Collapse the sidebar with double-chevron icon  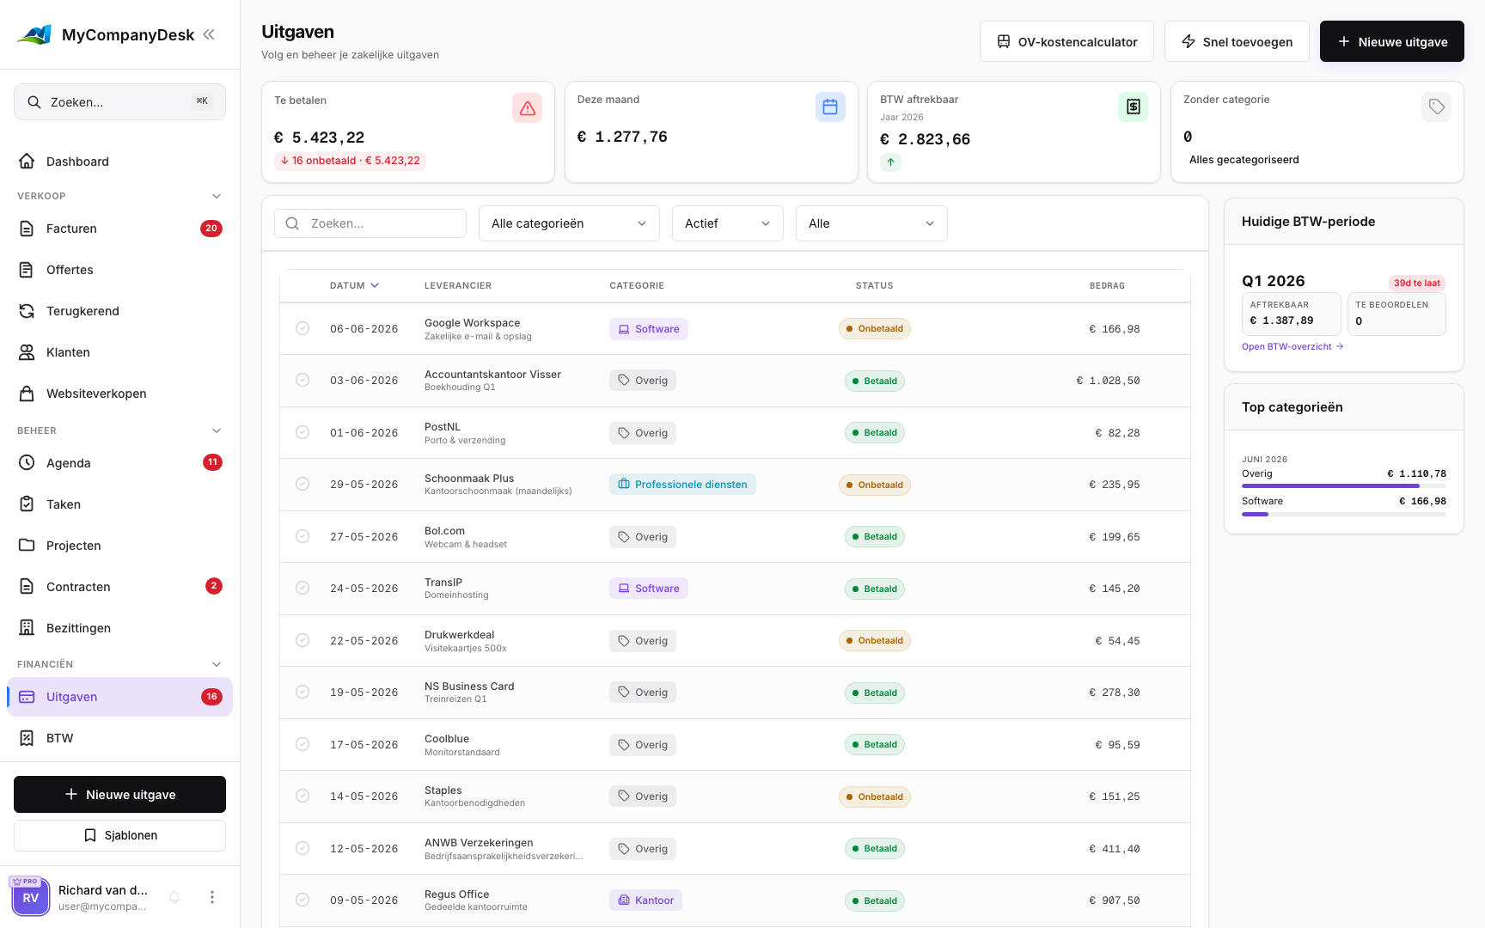click(209, 34)
